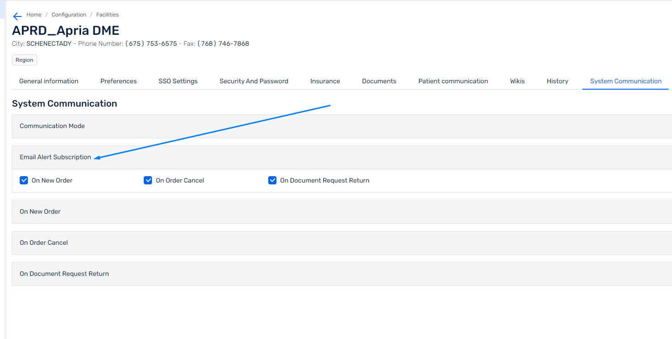672x339 pixels.
Task: Click the Region tag button
Action: (24, 60)
